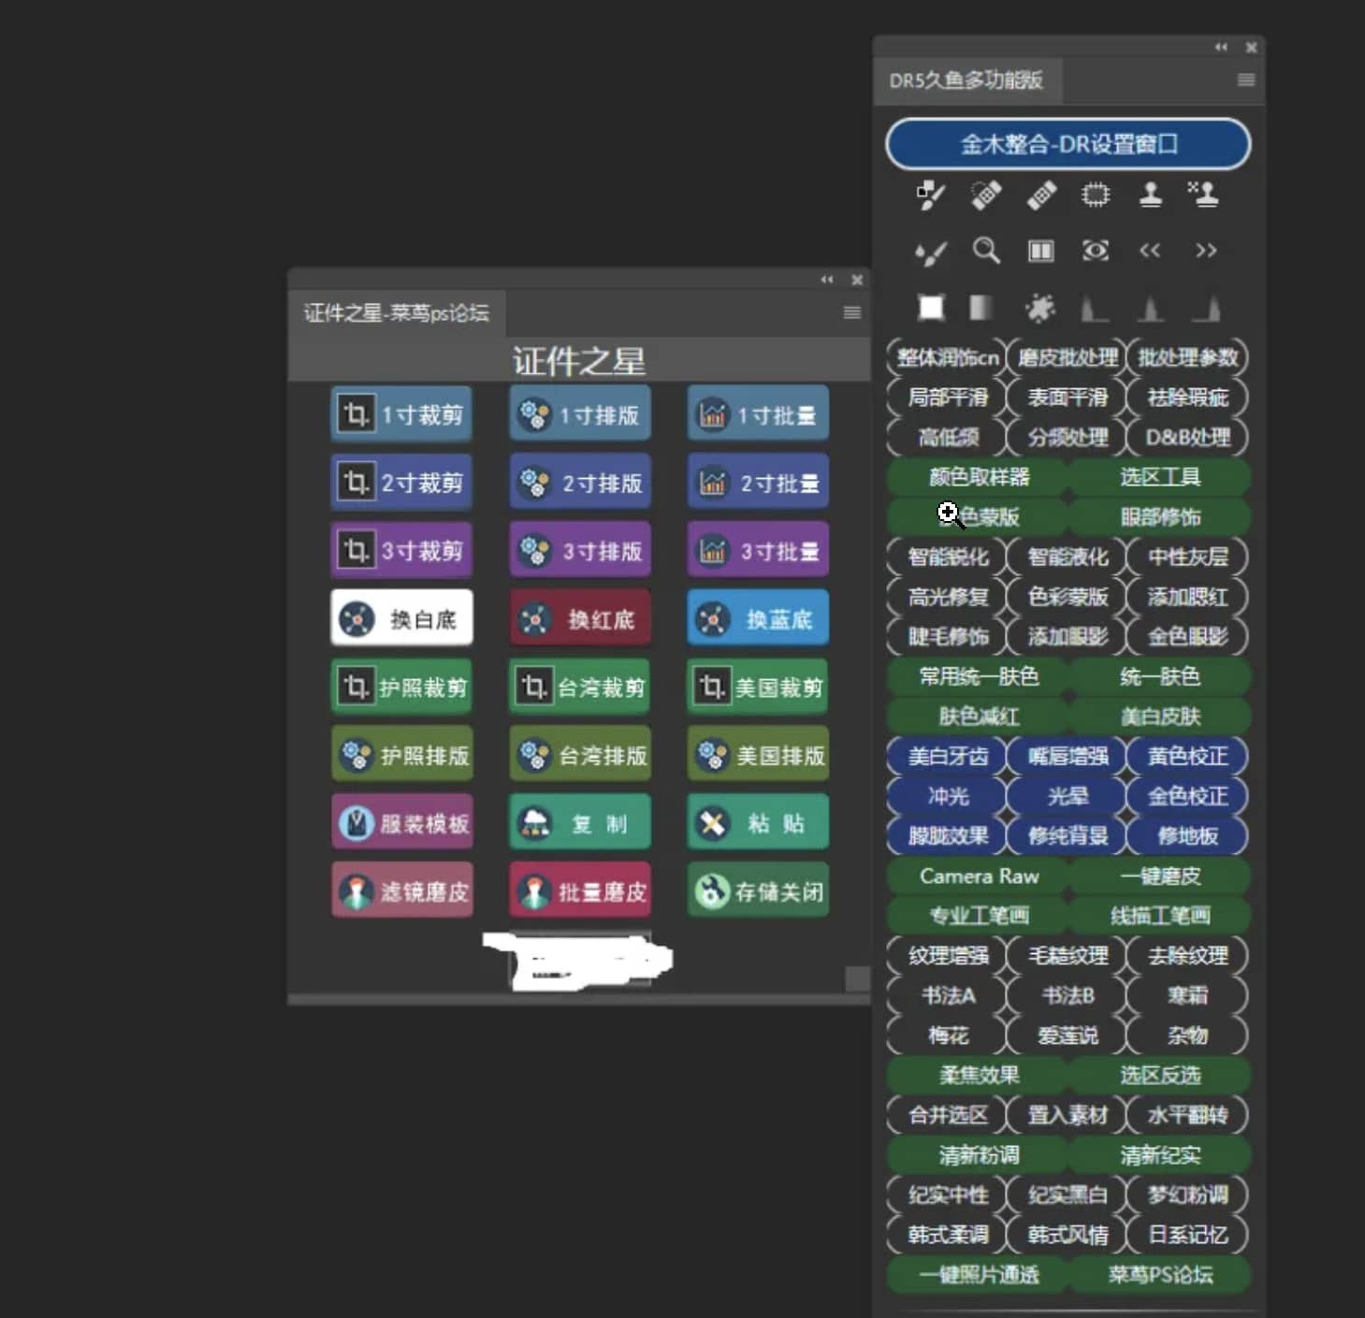The height and width of the screenshot is (1318, 1365).
Task: Click the highlights histogram icon
Action: tap(1206, 308)
